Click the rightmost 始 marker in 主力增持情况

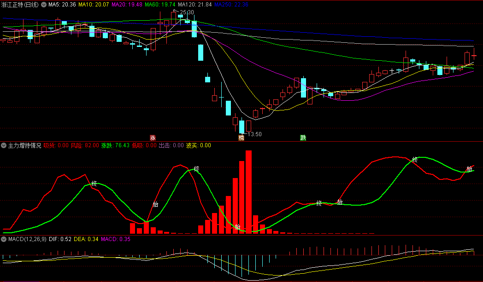(469, 169)
